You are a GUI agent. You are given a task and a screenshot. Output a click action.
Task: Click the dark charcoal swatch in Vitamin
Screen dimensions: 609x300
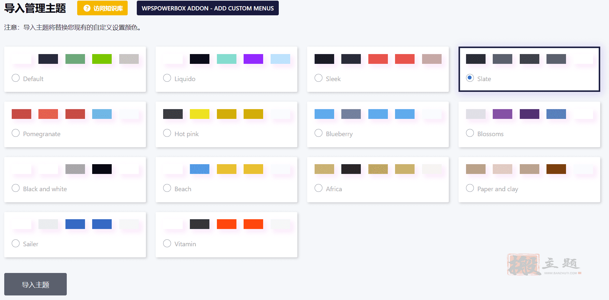coord(200,224)
